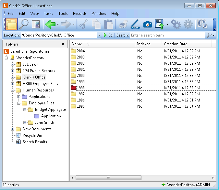Open the double-gear workflow icon

(176, 24)
